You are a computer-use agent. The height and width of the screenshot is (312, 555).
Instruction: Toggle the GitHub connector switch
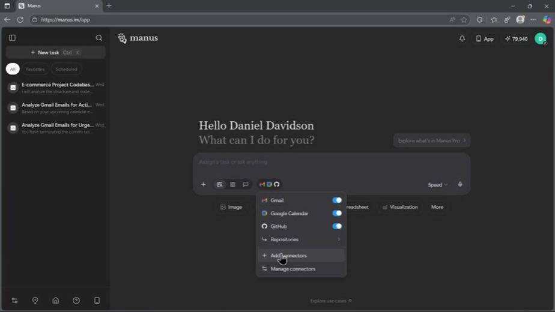click(x=336, y=226)
